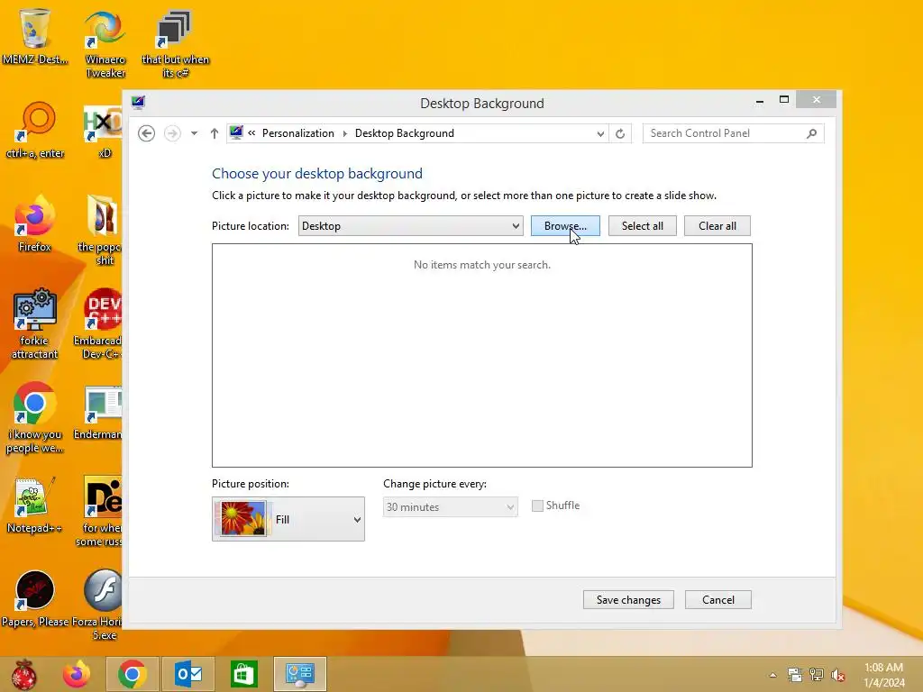Close the Desktop Background window
Screen dimensions: 923x692
click(x=816, y=99)
